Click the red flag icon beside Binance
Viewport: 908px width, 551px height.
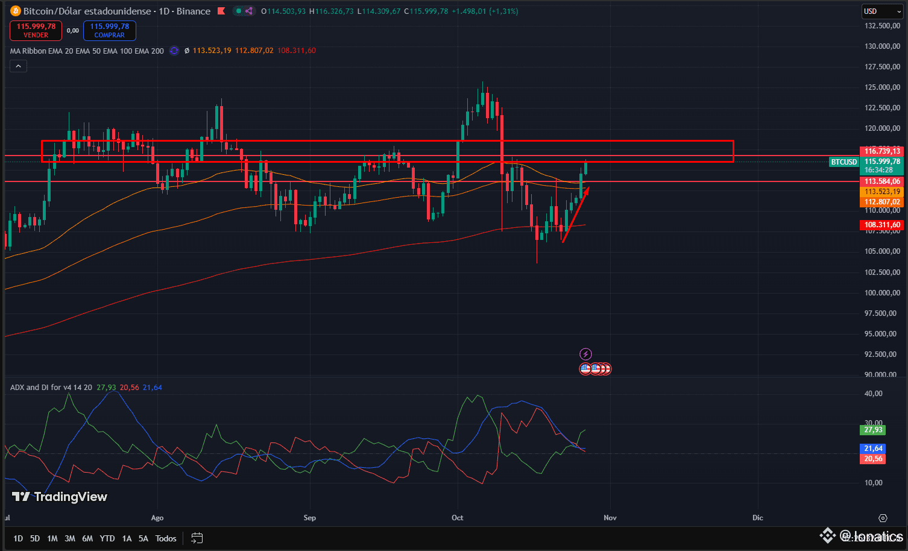coord(221,11)
